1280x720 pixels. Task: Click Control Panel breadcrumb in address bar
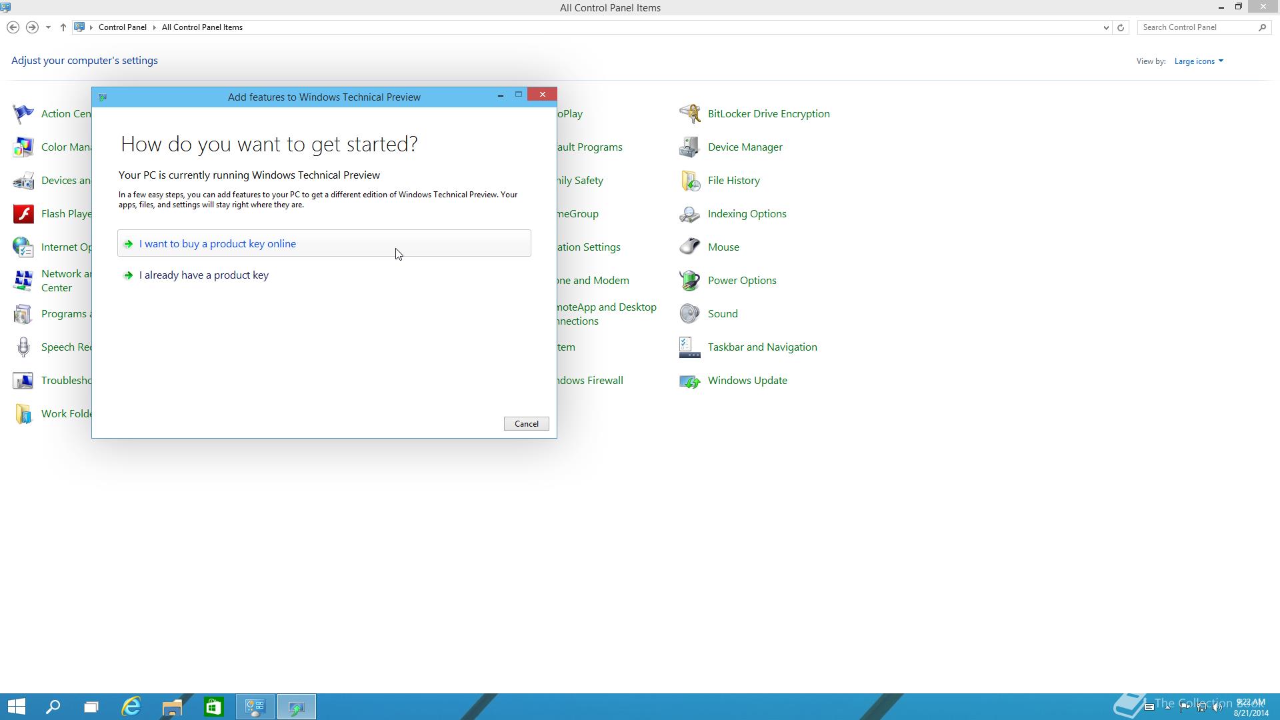point(122,27)
